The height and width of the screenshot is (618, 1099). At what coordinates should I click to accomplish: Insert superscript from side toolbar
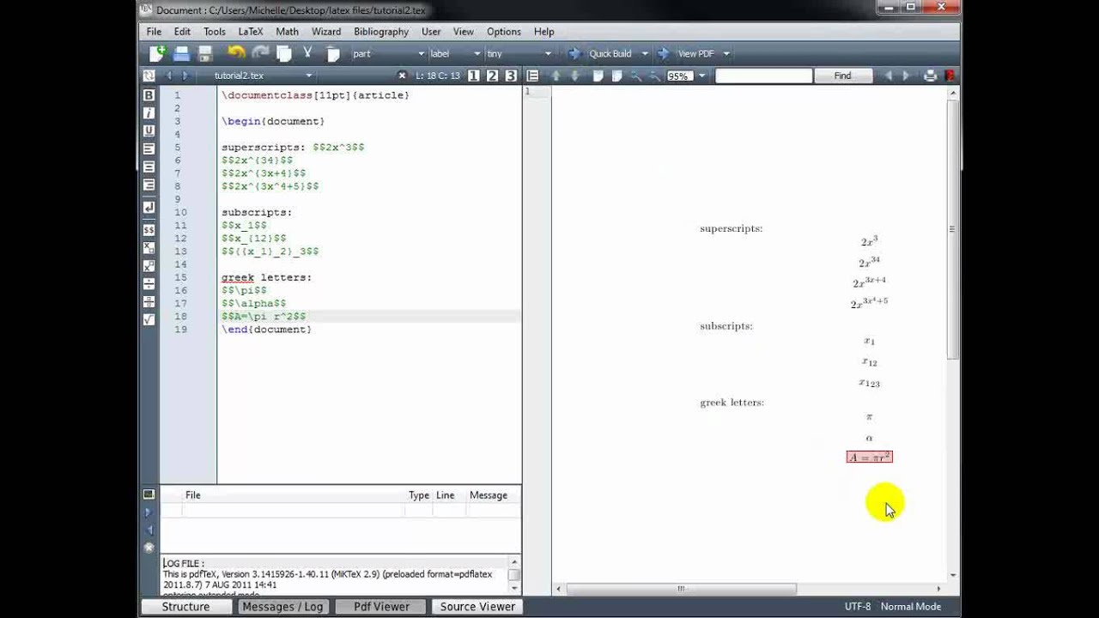[x=149, y=266]
